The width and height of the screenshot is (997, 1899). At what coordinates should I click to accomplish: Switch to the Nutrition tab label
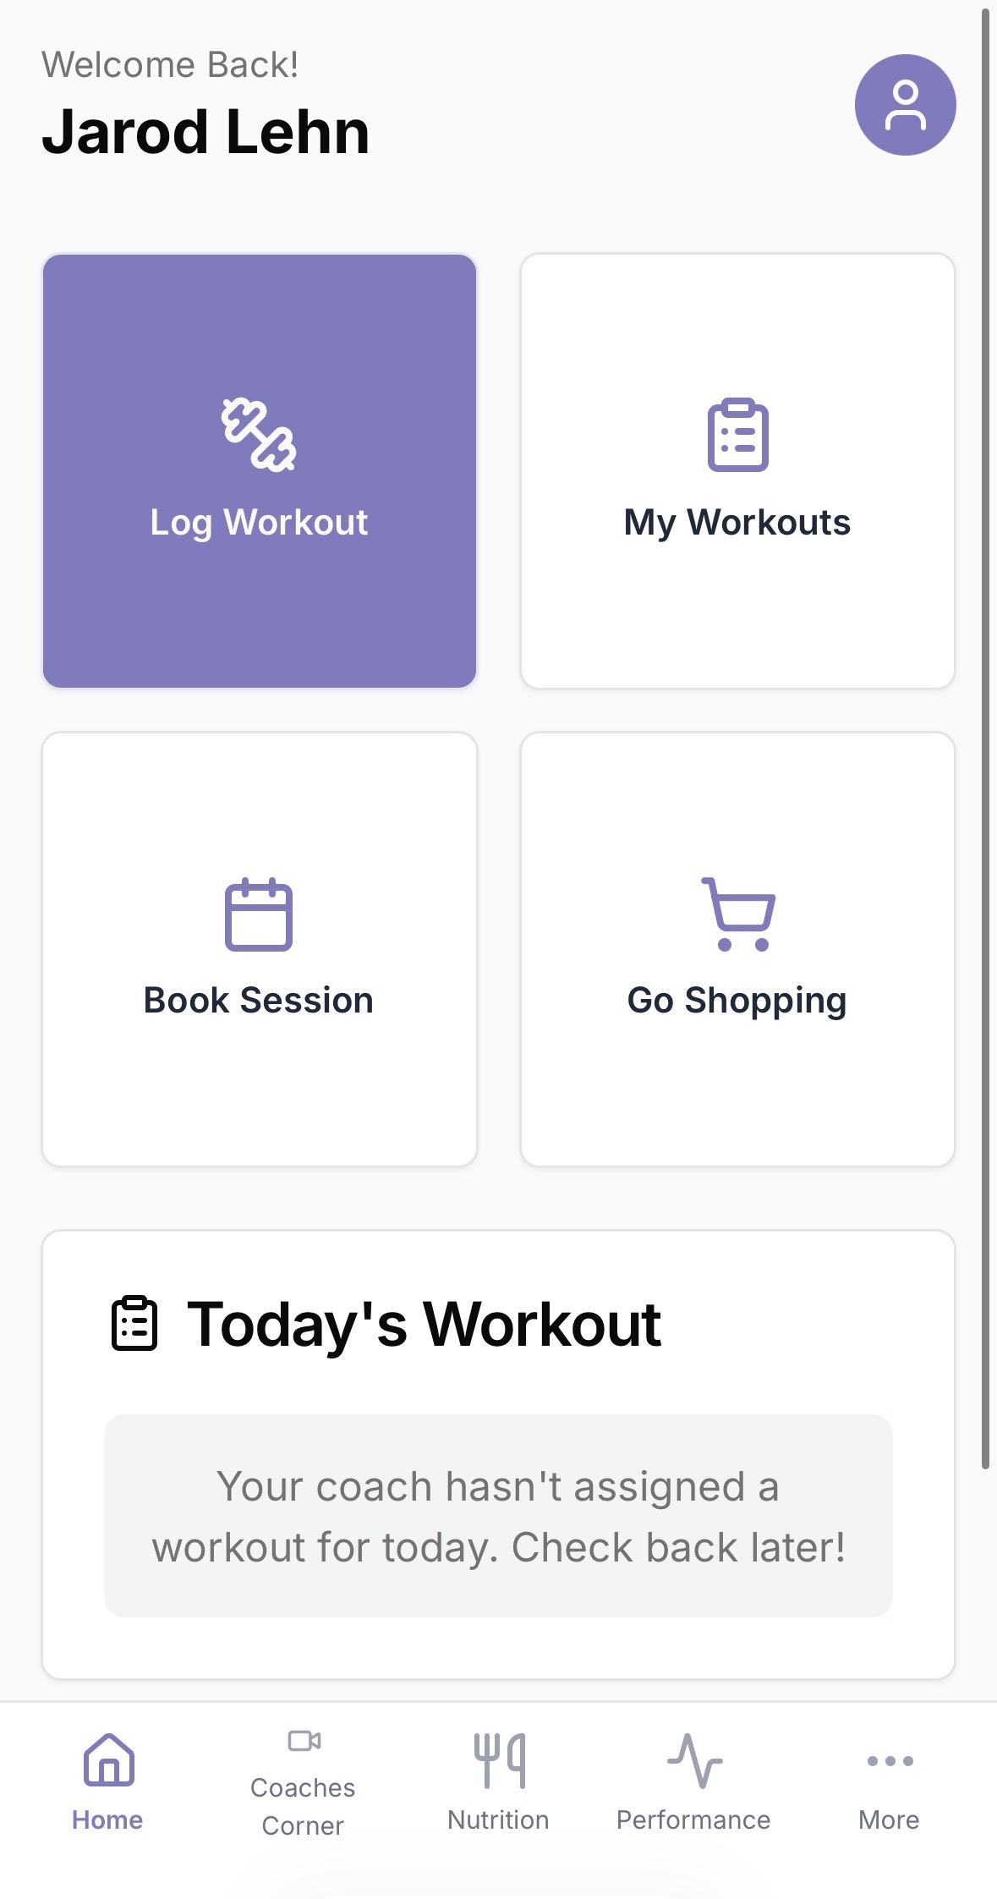499,1819
